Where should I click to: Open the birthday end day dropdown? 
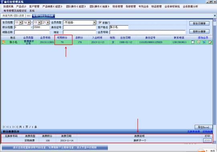click(x=48, y=22)
